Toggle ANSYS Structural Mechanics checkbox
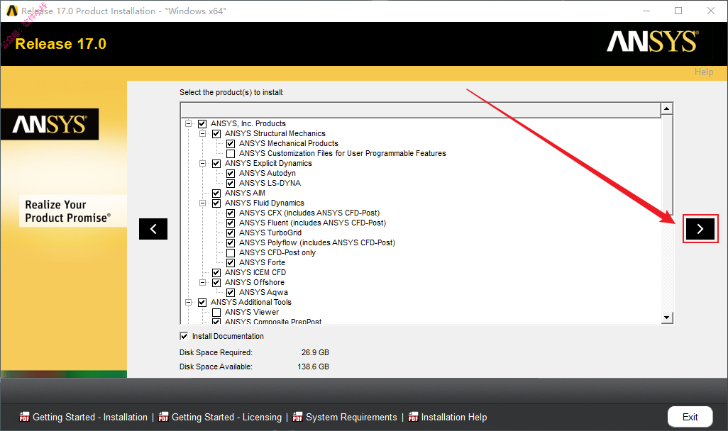 216,133
